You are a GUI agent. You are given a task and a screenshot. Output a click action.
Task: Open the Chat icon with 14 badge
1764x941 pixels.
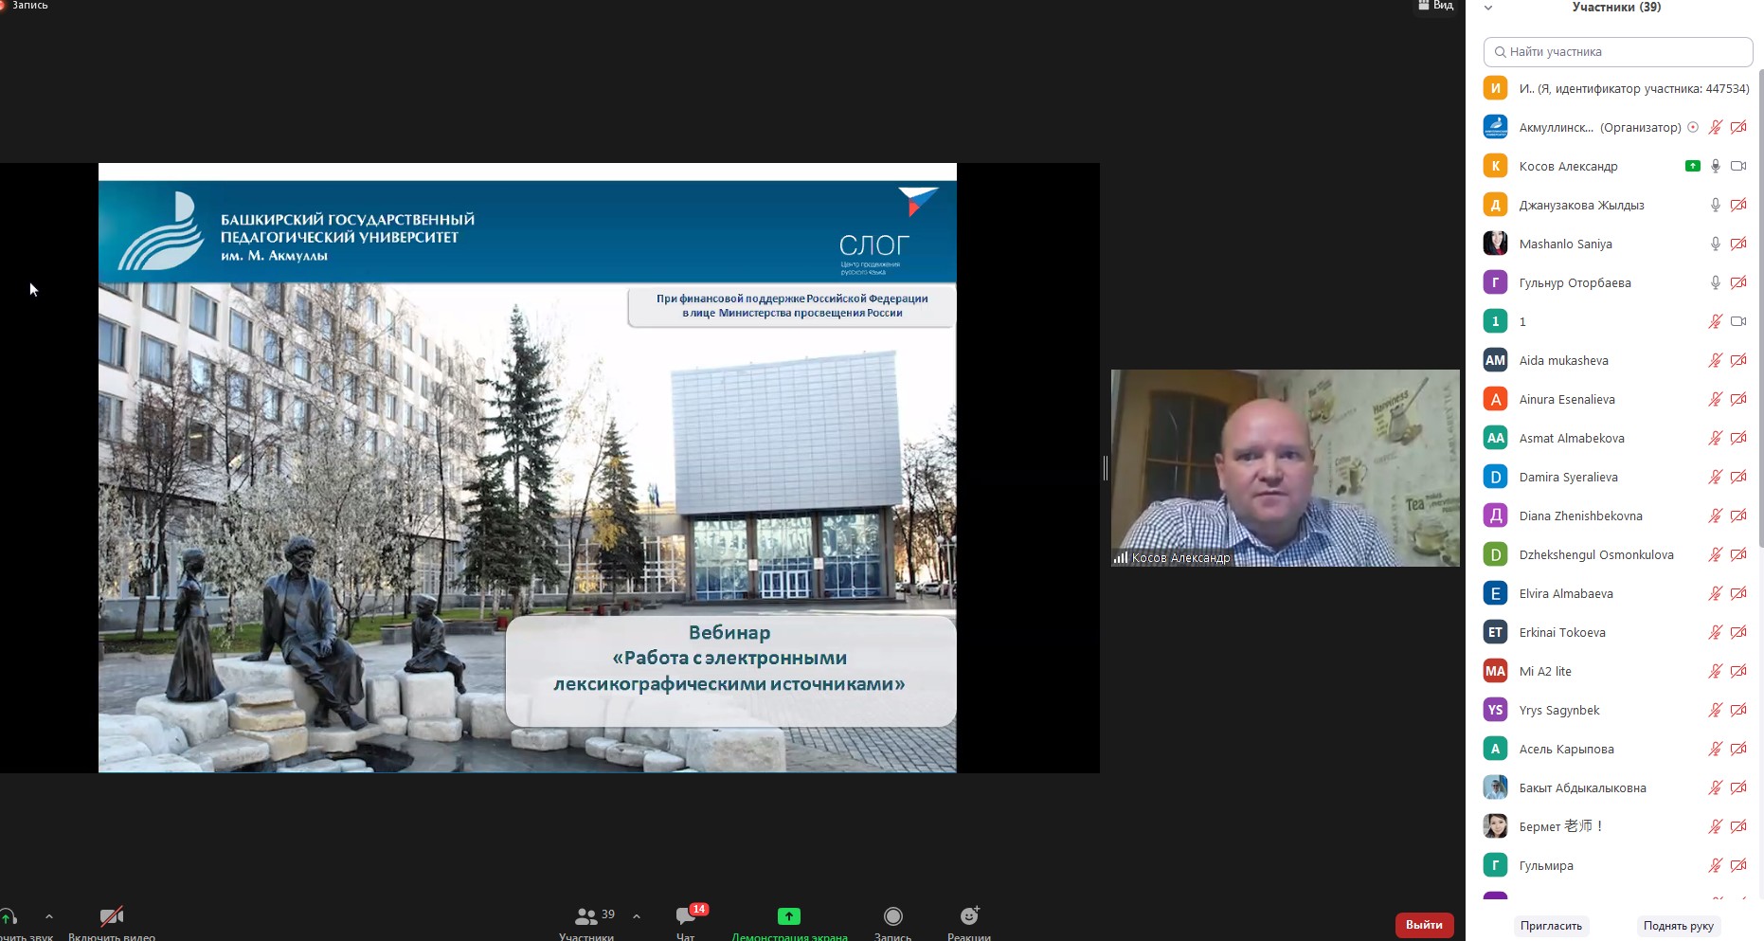[686, 916]
